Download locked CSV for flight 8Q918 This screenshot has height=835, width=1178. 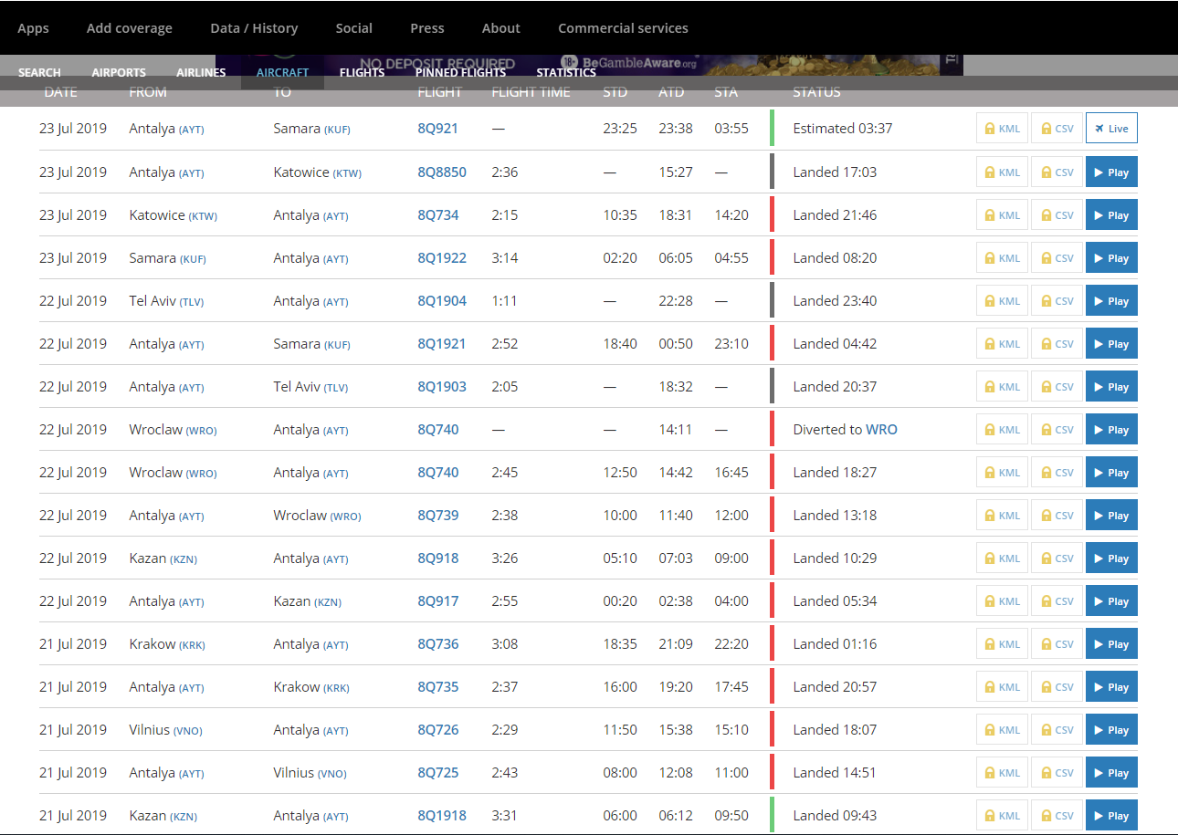click(x=1057, y=558)
